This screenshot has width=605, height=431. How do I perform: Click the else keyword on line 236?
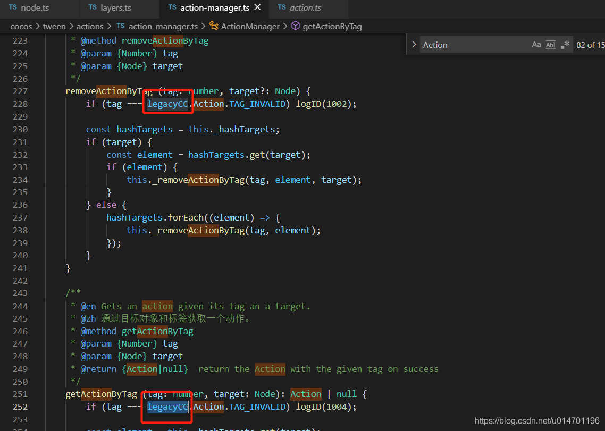[106, 205]
